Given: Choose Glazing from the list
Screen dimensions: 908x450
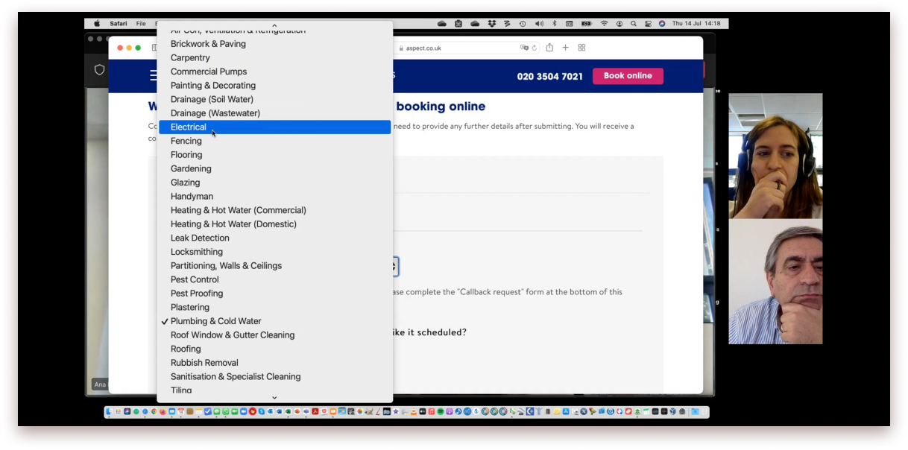Looking at the screenshot, I should pyautogui.click(x=275, y=183).
